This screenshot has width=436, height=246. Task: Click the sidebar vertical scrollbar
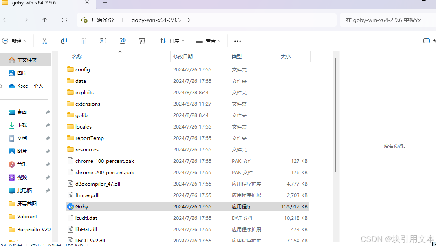point(55,118)
